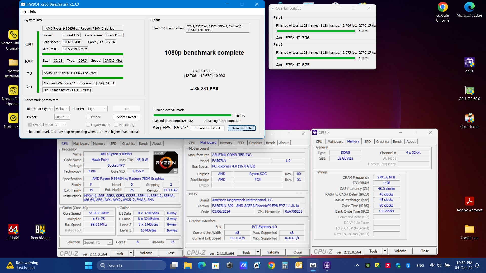Open Help menu in HWBOT x265
The height and width of the screenshot is (273, 486).
pyautogui.click(x=32, y=11)
